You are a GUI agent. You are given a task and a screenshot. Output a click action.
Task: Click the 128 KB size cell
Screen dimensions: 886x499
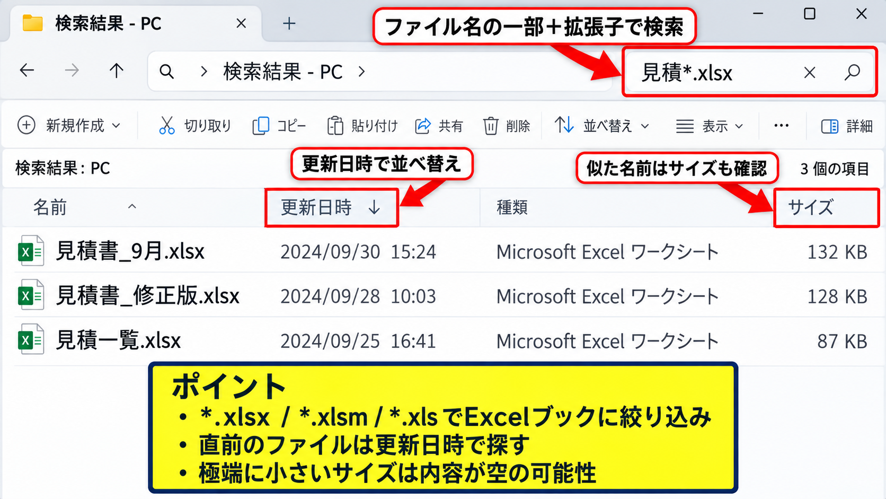pyautogui.click(x=837, y=296)
